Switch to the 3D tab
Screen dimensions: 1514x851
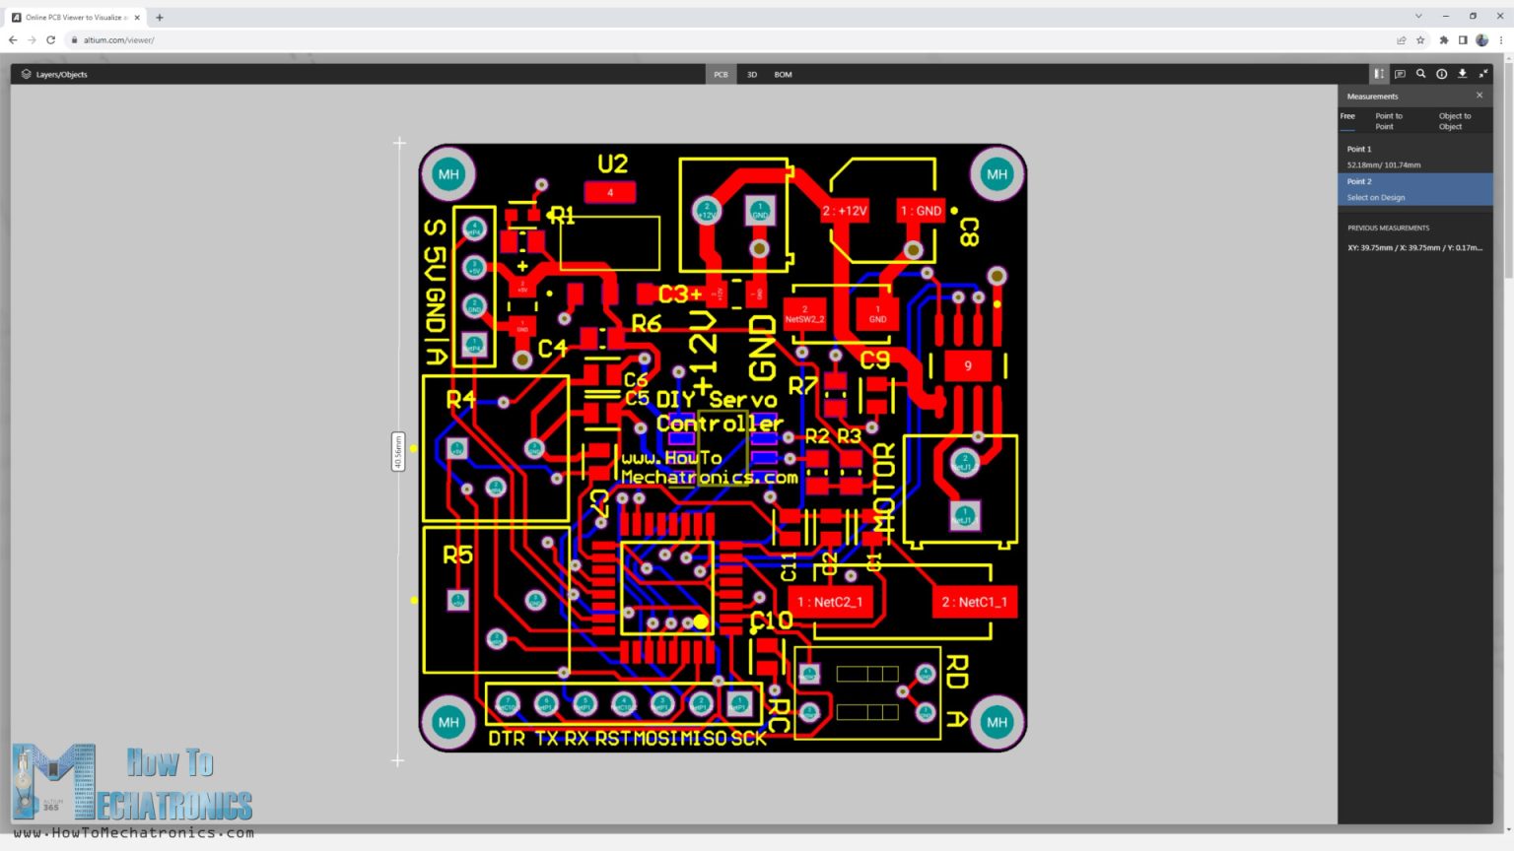coord(751,74)
